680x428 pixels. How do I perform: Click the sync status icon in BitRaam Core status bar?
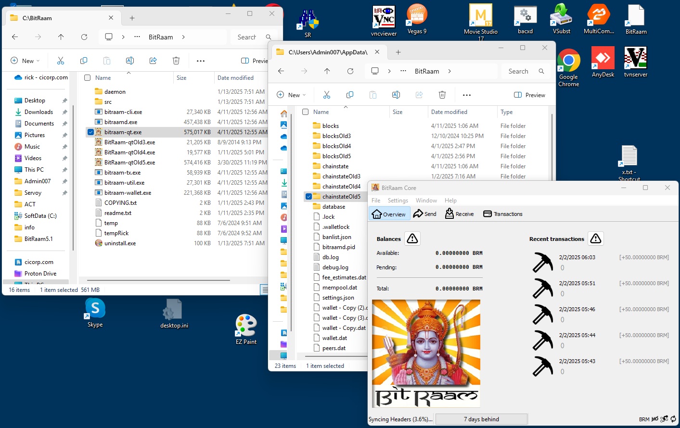click(x=673, y=419)
